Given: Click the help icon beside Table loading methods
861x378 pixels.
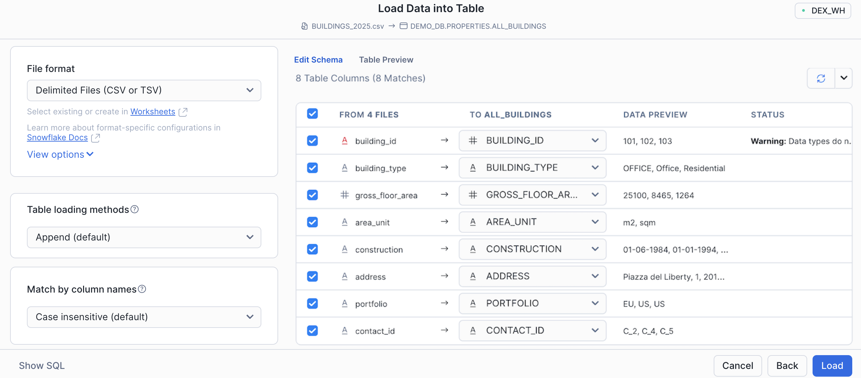Looking at the screenshot, I should [135, 210].
